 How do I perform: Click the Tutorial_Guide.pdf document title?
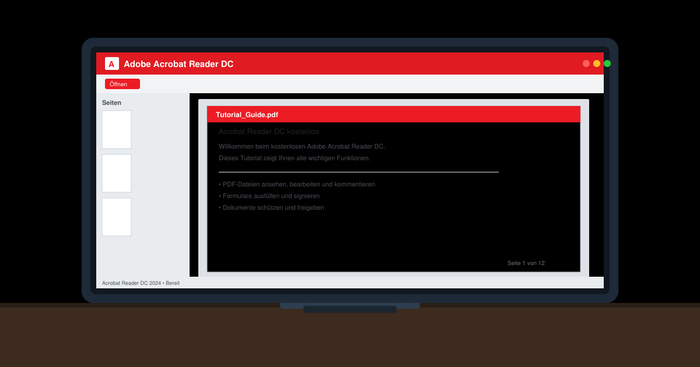tap(247, 115)
